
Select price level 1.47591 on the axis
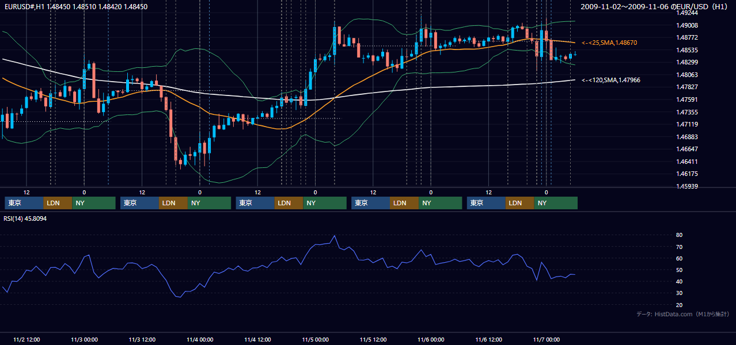687,99
